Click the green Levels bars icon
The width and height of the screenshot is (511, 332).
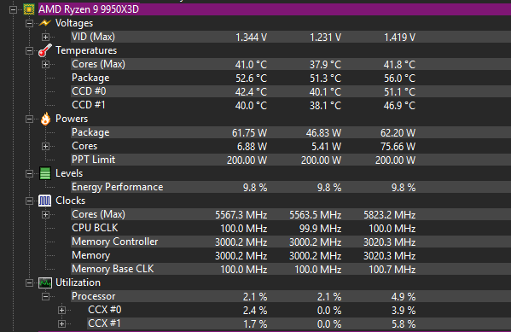[45, 173]
